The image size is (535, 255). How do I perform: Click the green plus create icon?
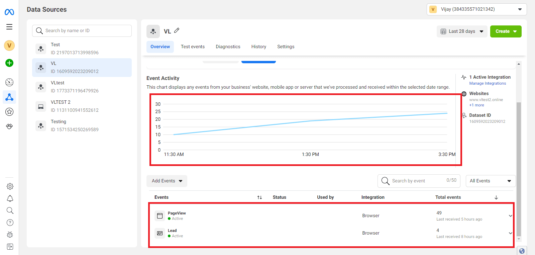point(9,63)
